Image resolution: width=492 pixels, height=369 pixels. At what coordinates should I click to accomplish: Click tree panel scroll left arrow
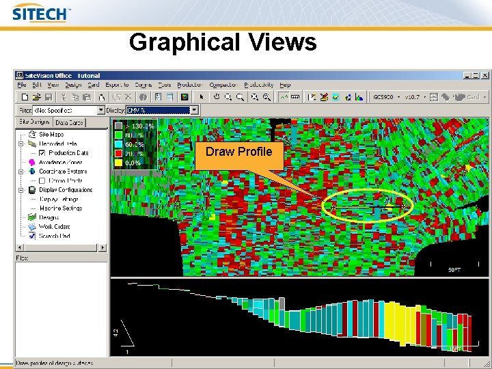tap(19, 247)
